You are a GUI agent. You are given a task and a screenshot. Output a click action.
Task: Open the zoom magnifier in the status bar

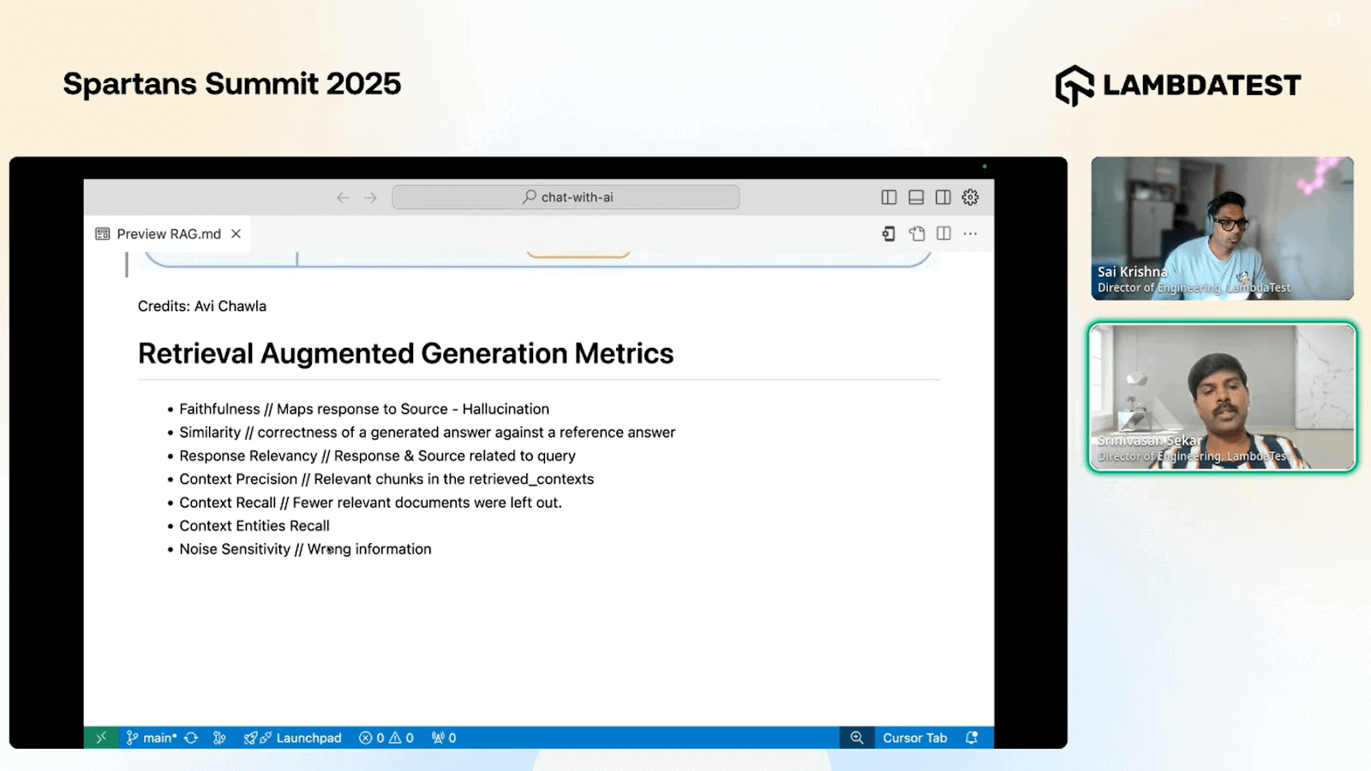[x=857, y=737]
